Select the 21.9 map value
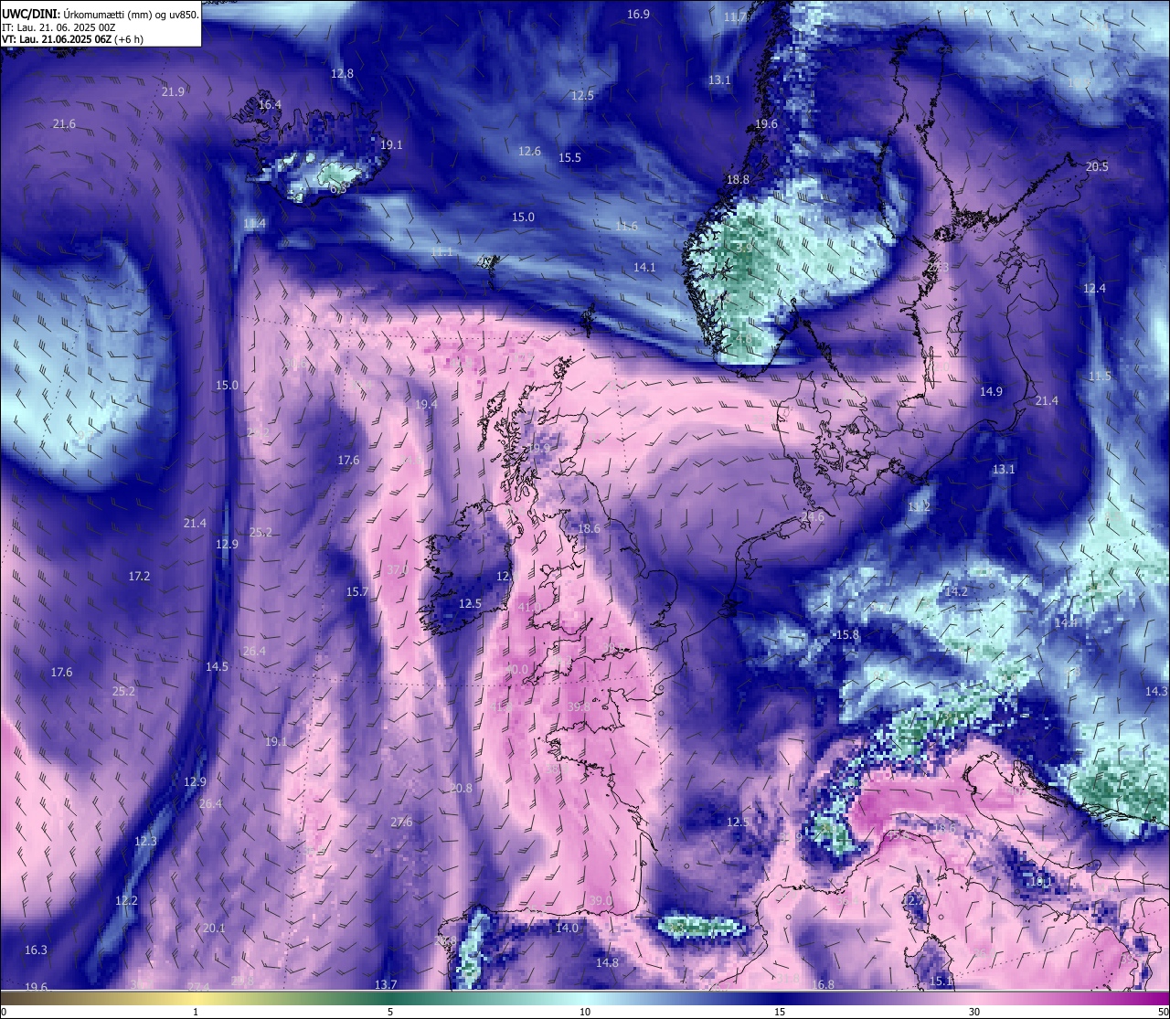The height and width of the screenshot is (1019, 1170). [x=173, y=91]
